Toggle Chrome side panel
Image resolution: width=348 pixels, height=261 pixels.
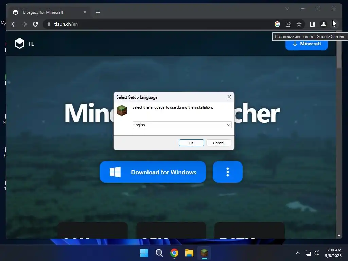(x=313, y=24)
